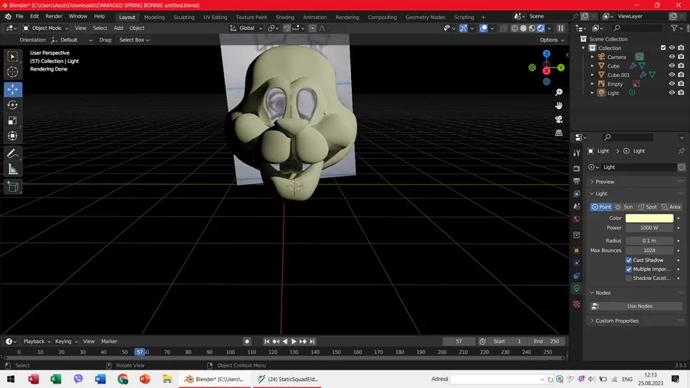This screenshot has height=388, width=690.
Task: Switch to the Sculpting workspace tab
Action: (183, 17)
